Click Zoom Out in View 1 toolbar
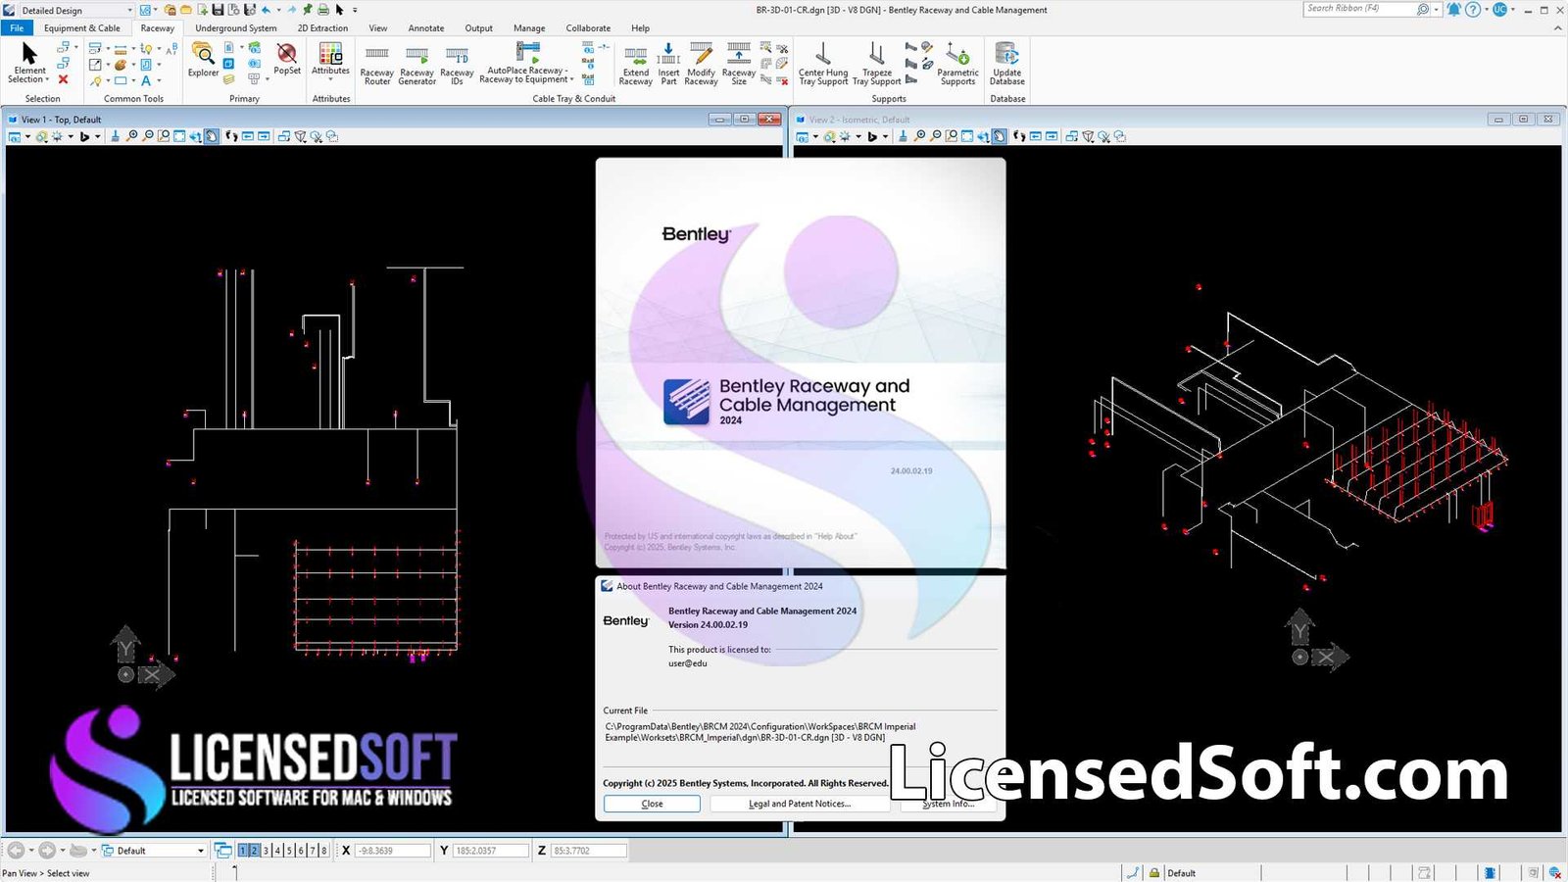 (x=147, y=136)
